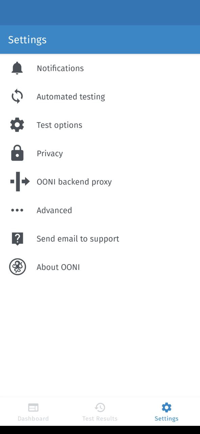This screenshot has height=434, width=200.
Task: Select Send email to support
Action: click(x=100, y=239)
